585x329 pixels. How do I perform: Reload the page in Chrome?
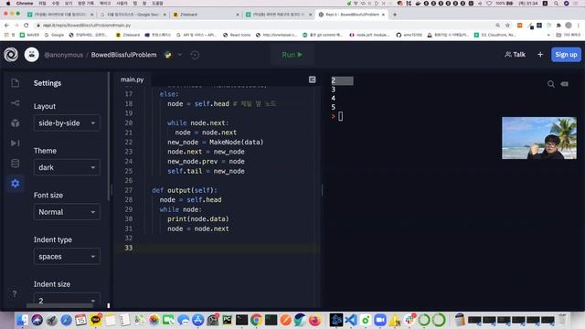[27, 26]
